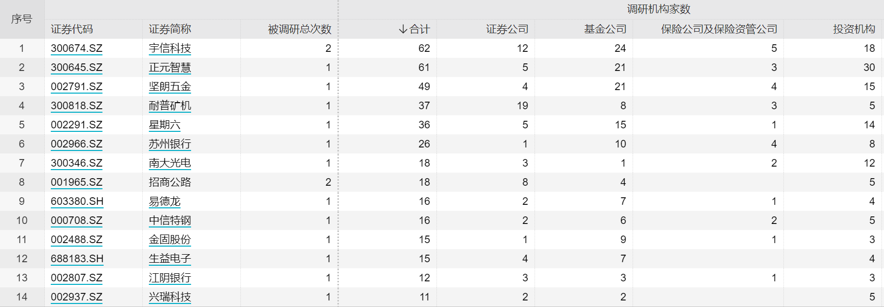Open stock code link 002791.SZ
The width and height of the screenshot is (884, 307).
(76, 87)
